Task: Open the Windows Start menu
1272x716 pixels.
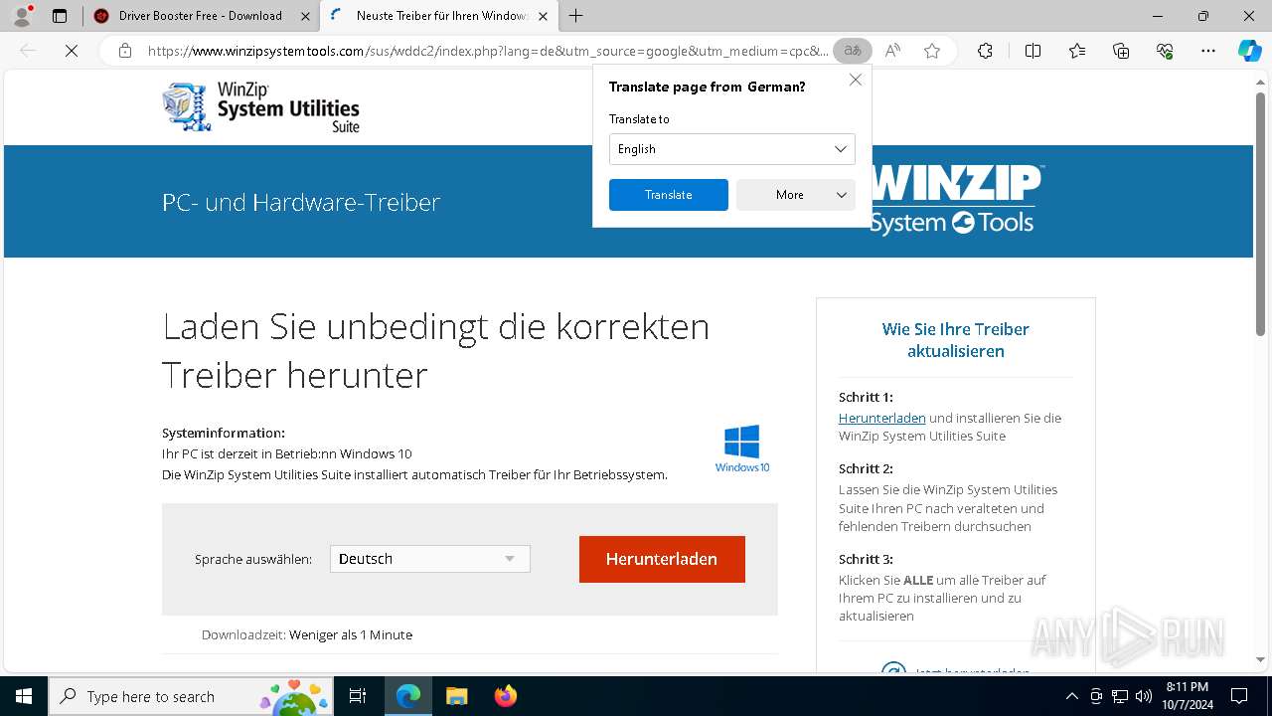Action: tap(24, 696)
